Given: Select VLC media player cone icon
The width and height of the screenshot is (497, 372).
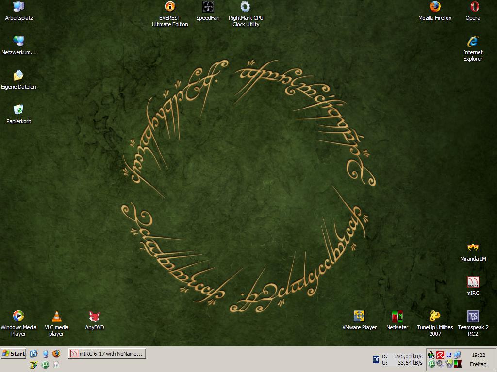Looking at the screenshot, I should pos(56,323).
